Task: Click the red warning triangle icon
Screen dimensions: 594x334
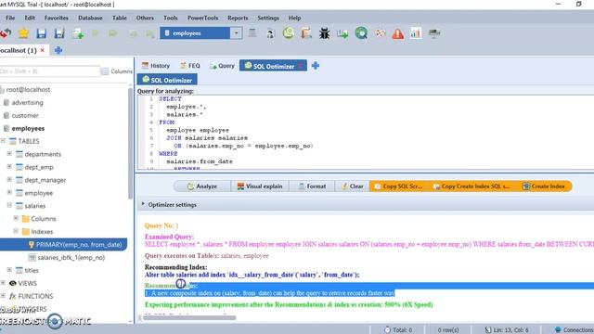Action: pos(398,33)
